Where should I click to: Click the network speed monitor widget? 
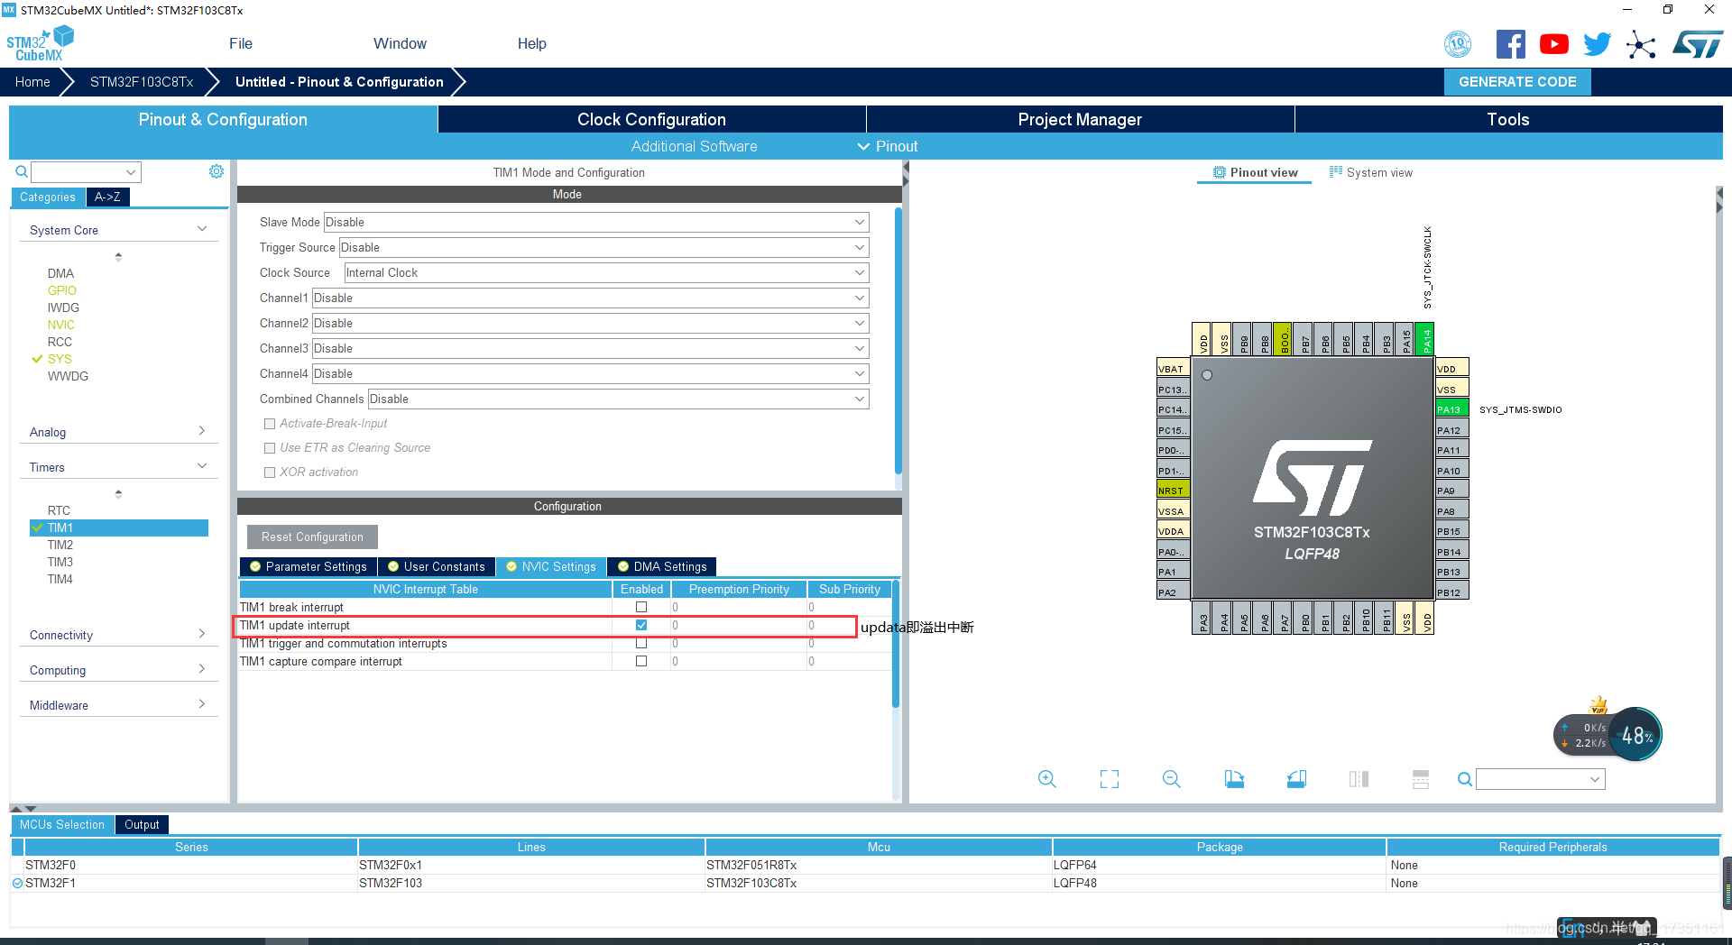1608,734
